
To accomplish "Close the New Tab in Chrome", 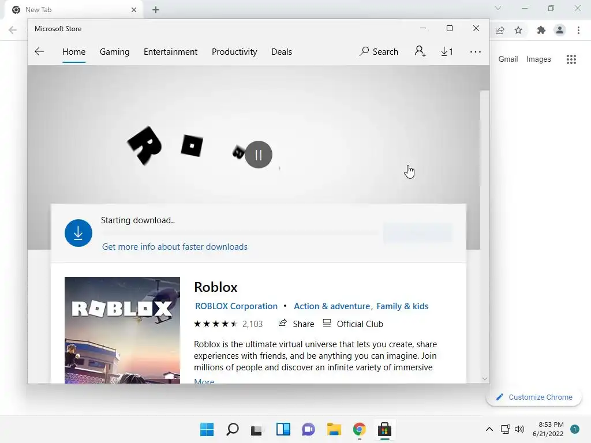I will pyautogui.click(x=134, y=10).
